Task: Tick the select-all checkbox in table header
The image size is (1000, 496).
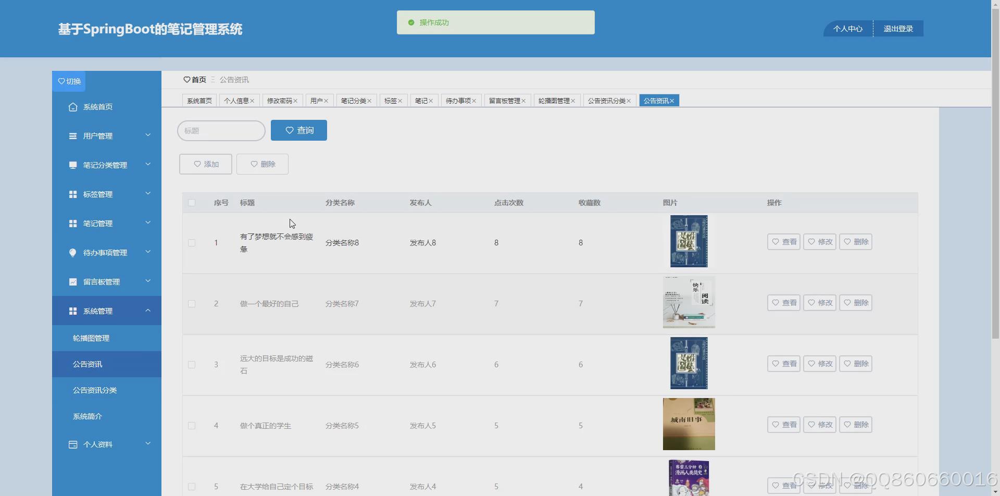Action: click(x=192, y=203)
